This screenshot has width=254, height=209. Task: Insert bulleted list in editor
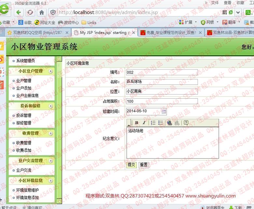pos(161,123)
